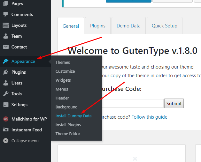
Task: Choose Widgets from Appearance submenu
Action: pyautogui.click(x=63, y=80)
